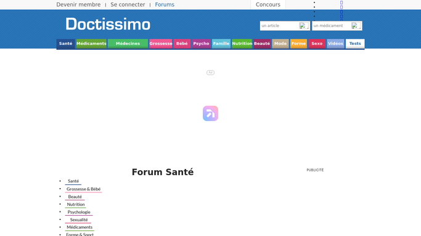Switch to the Vidéos tab
Image resolution: width=421 pixels, height=236 pixels.
coord(335,44)
